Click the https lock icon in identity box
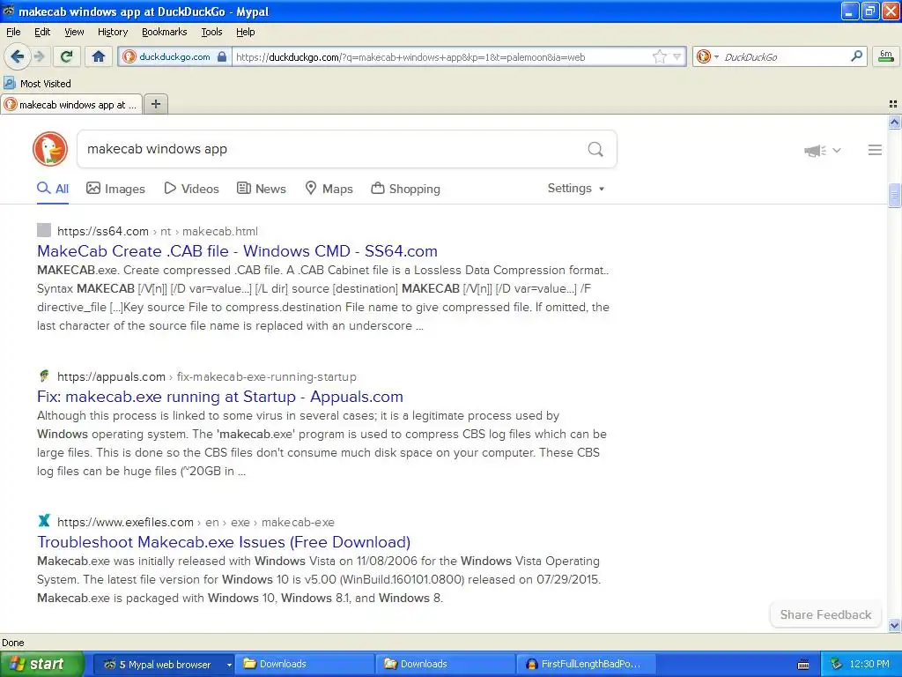 point(221,56)
